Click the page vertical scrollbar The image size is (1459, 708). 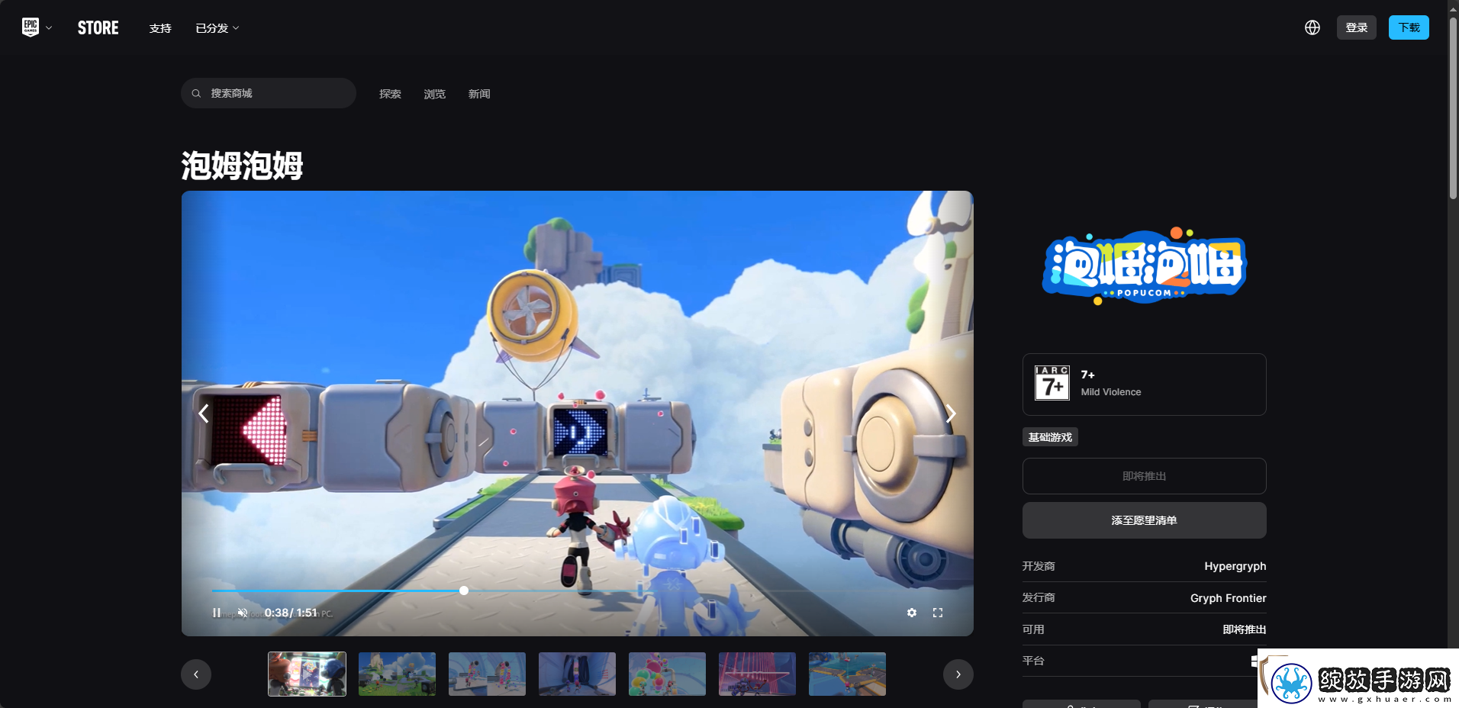point(1453,107)
